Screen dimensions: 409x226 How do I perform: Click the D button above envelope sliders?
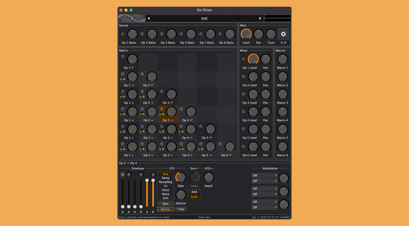click(x=122, y=175)
